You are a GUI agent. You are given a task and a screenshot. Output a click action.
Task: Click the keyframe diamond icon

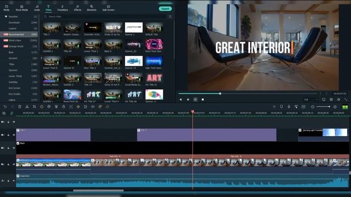coord(78,107)
